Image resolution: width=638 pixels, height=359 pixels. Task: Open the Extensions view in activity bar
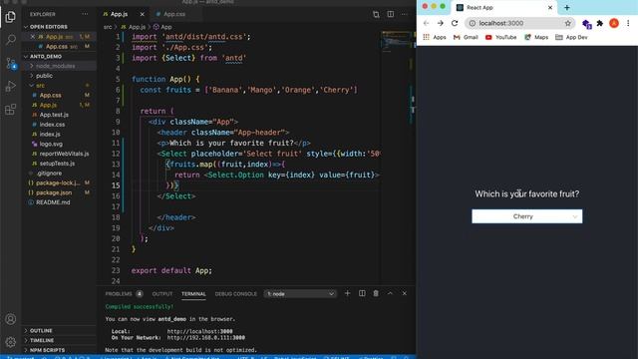point(11,109)
